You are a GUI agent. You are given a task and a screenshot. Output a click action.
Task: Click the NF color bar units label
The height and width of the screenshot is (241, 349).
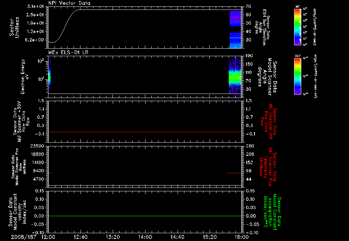(314, 27)
